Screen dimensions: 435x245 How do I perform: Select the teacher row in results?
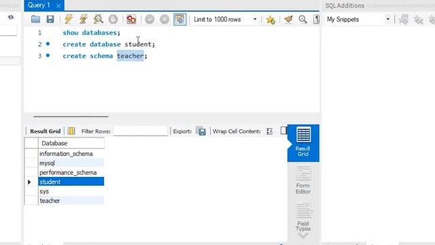click(x=71, y=201)
